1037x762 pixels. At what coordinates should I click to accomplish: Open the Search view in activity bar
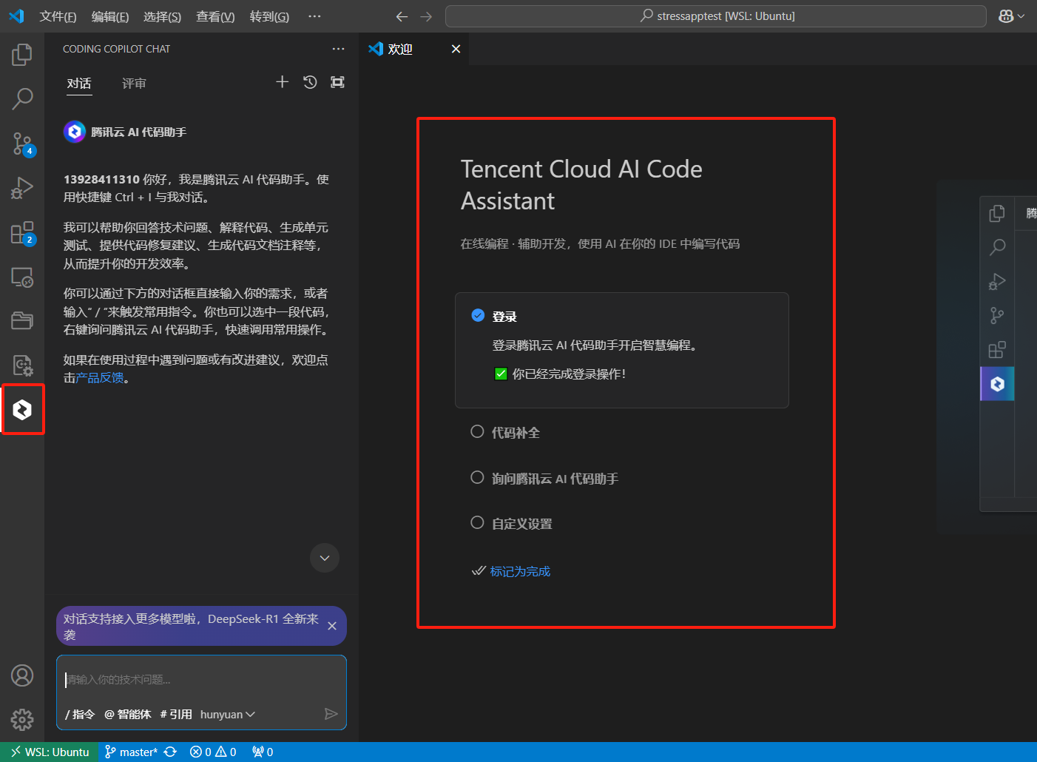tap(22, 98)
